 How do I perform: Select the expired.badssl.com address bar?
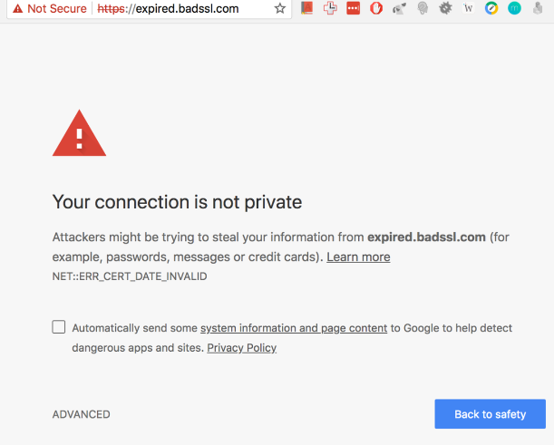tap(168, 8)
